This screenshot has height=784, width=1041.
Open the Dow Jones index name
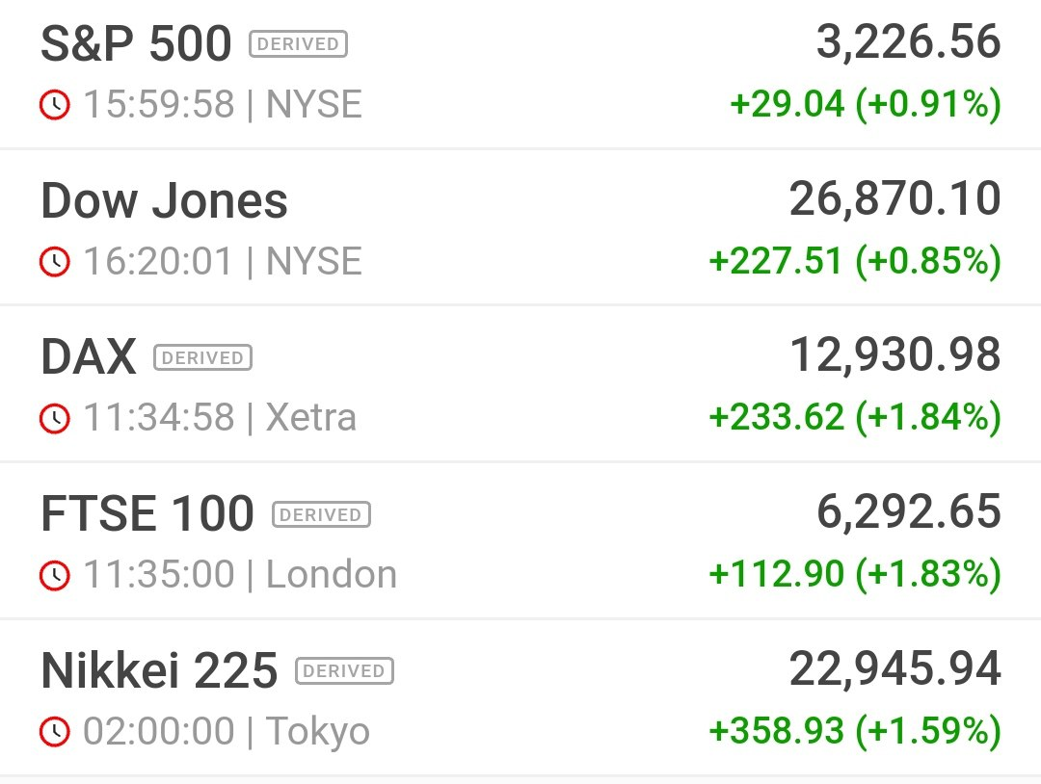[164, 200]
